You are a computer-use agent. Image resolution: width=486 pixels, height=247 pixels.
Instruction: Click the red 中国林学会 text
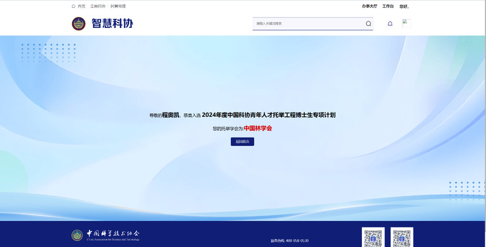tap(258, 128)
